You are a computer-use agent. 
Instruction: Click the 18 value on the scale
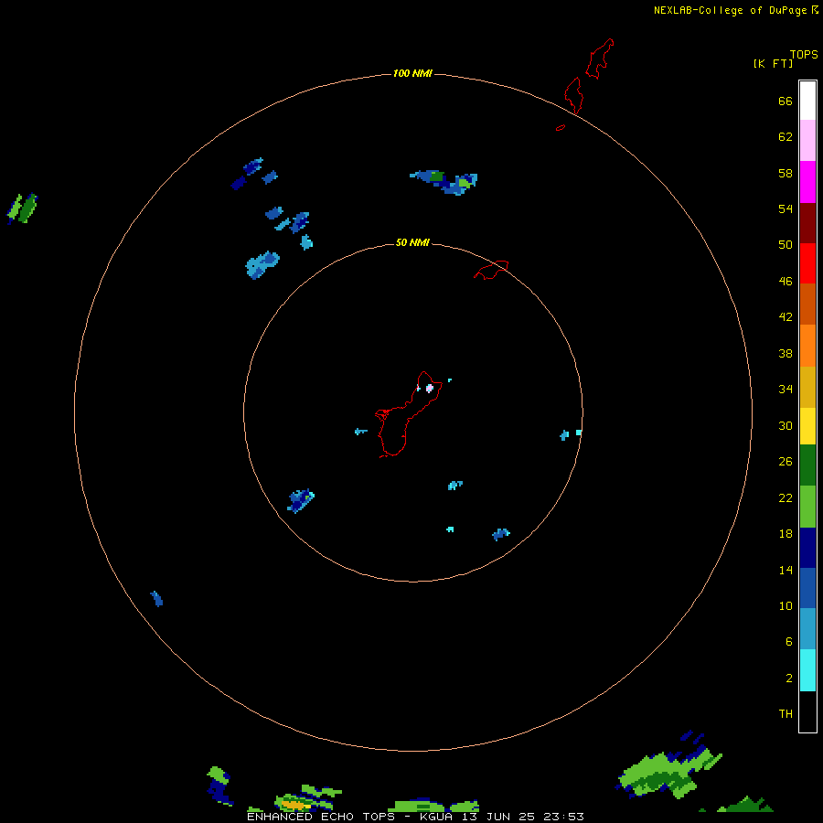tap(786, 534)
